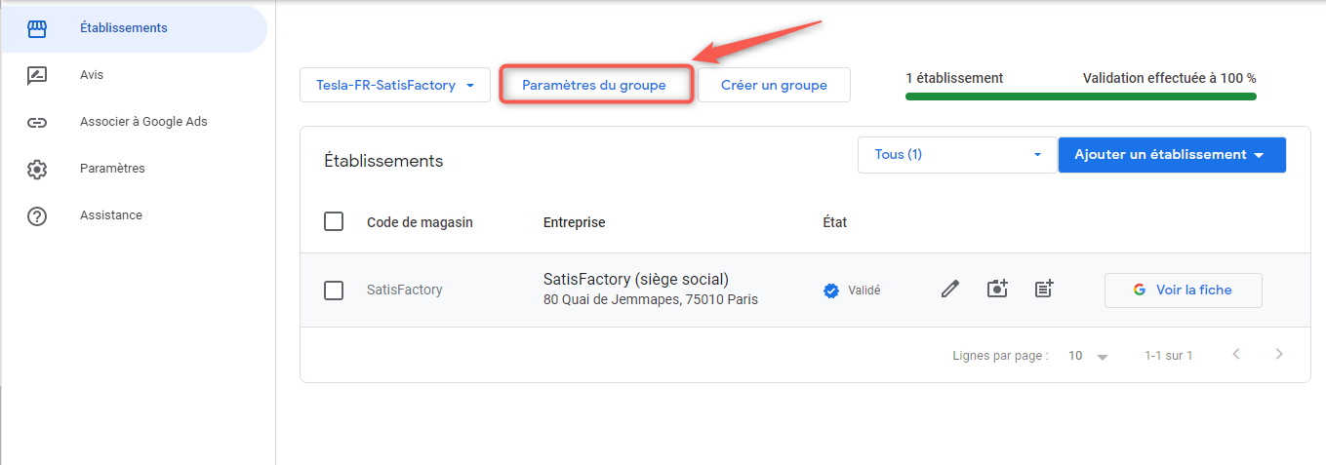This screenshot has height=465, width=1326.
Task: Check the SatisFactory row checkbox
Action: [334, 291]
